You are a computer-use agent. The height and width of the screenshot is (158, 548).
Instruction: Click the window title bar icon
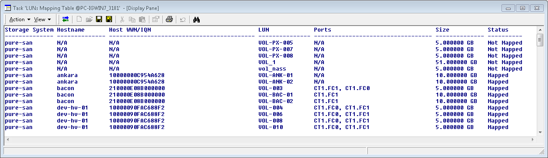coord(8,8)
